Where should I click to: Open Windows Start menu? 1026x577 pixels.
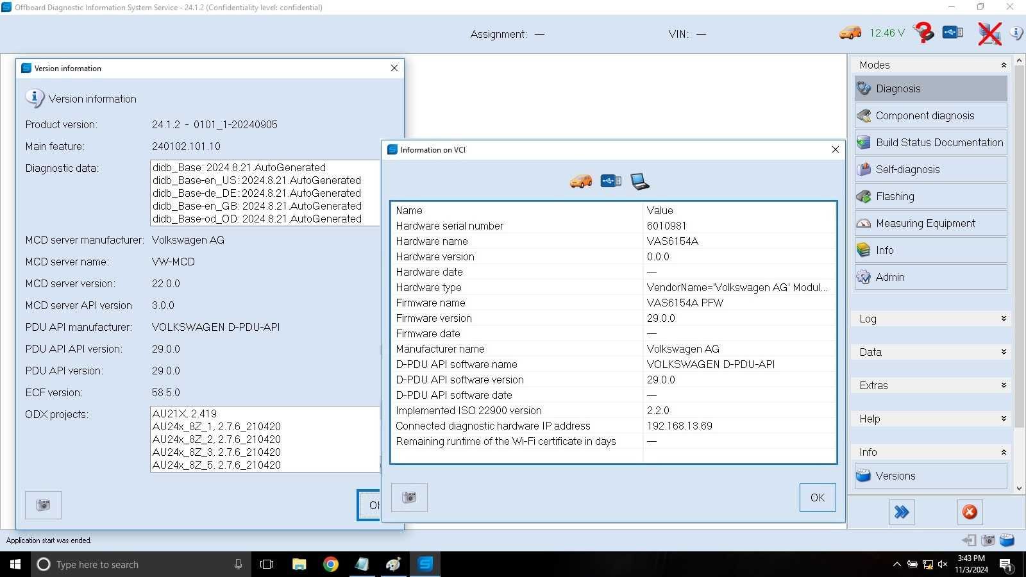coord(15,564)
